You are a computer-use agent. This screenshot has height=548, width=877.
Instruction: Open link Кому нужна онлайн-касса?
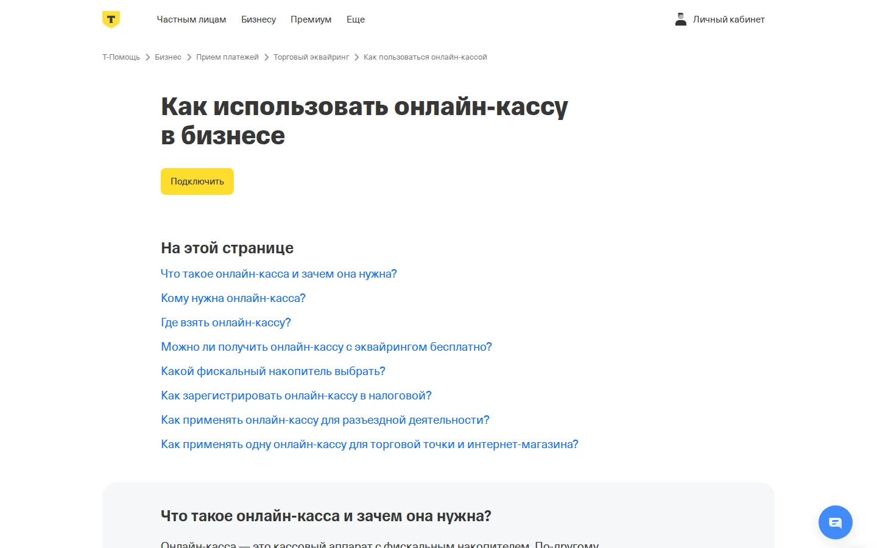233,298
